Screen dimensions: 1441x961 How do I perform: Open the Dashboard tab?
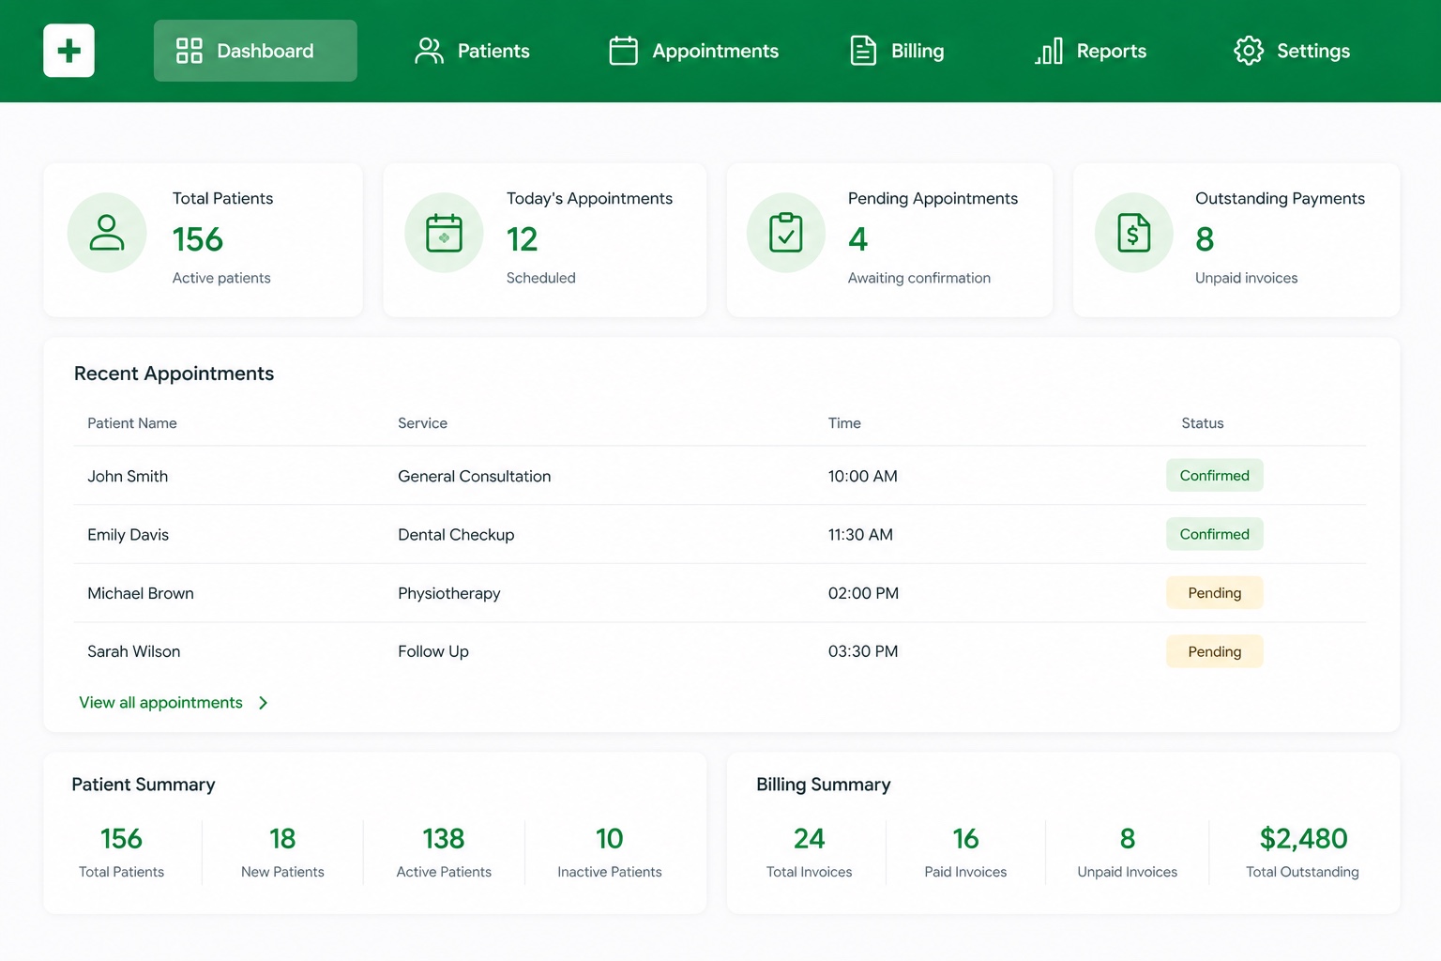point(255,51)
